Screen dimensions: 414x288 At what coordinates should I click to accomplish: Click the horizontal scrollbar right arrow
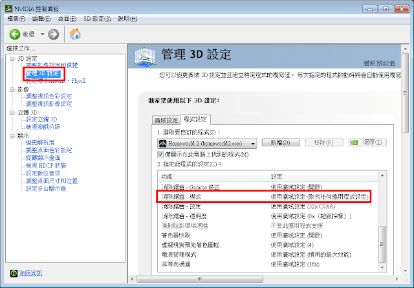tap(397, 279)
